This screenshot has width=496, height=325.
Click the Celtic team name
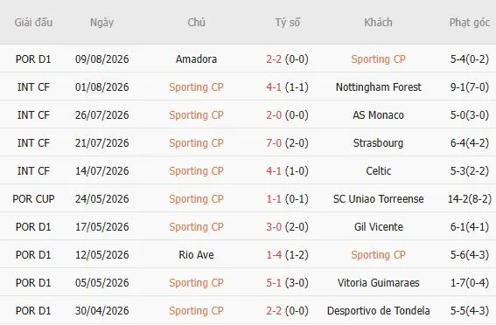tap(378, 171)
